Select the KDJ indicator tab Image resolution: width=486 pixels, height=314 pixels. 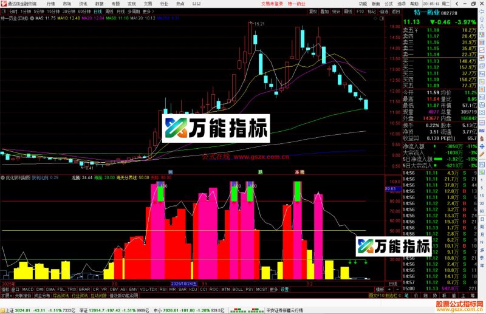tap(193, 289)
